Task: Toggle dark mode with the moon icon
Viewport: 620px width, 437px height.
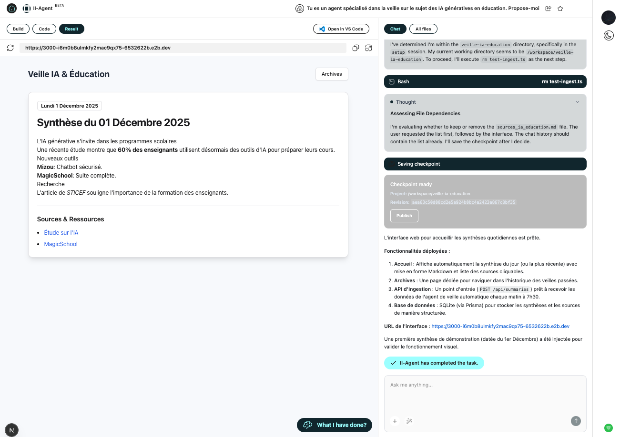Action: 609,36
